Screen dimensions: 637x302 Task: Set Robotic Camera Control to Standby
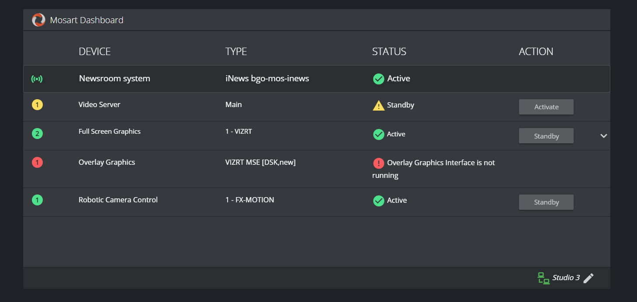pos(546,202)
